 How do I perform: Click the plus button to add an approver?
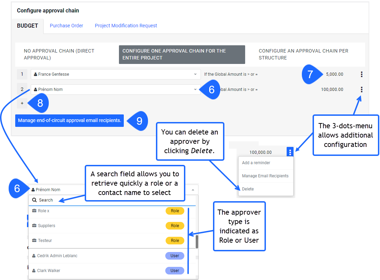(x=22, y=103)
